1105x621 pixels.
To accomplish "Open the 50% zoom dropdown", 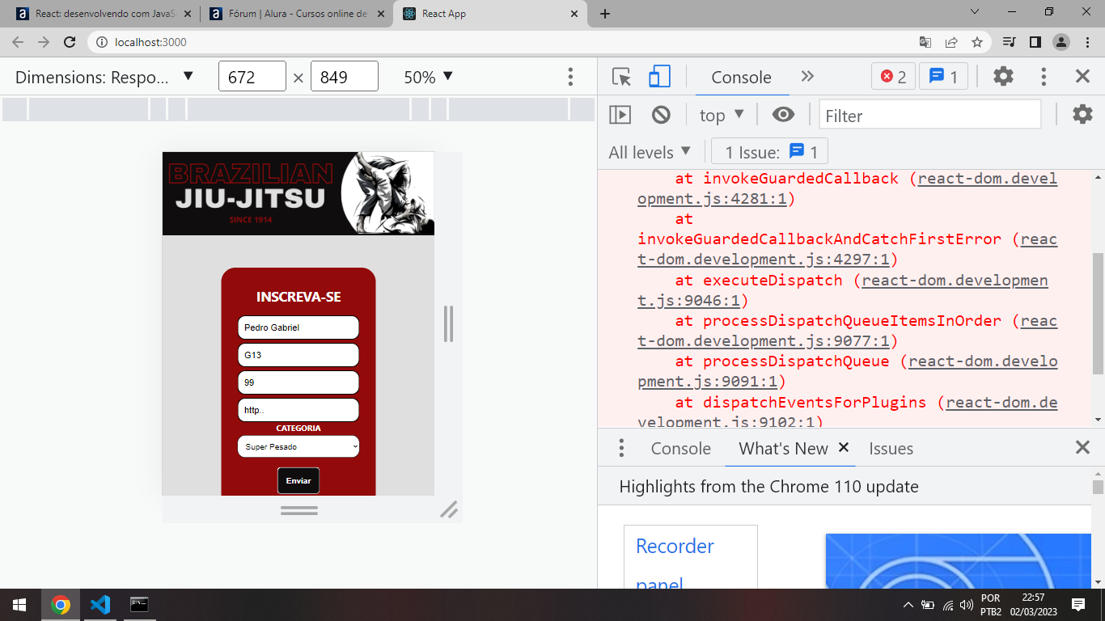I will [x=429, y=77].
